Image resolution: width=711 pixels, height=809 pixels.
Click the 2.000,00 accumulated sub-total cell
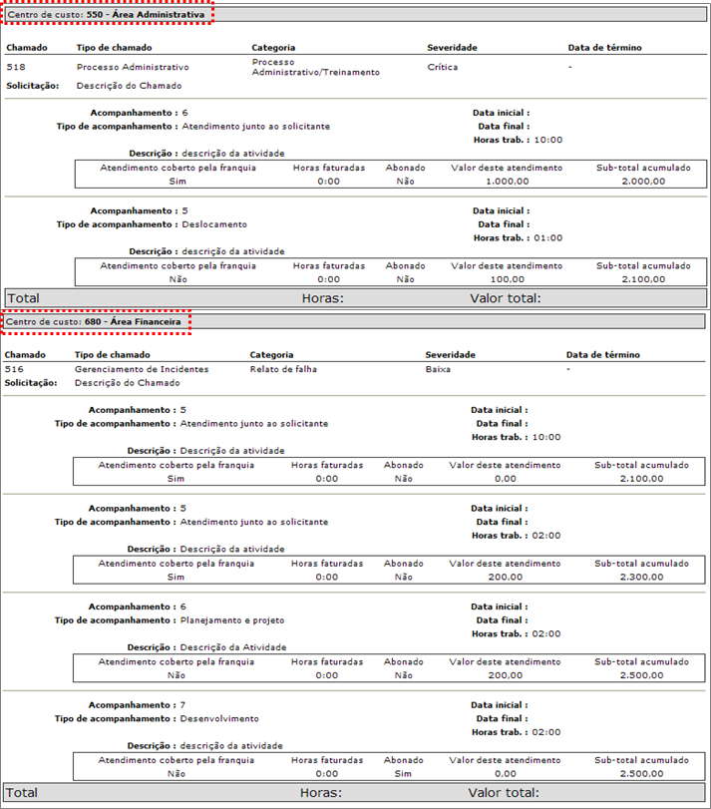click(643, 182)
